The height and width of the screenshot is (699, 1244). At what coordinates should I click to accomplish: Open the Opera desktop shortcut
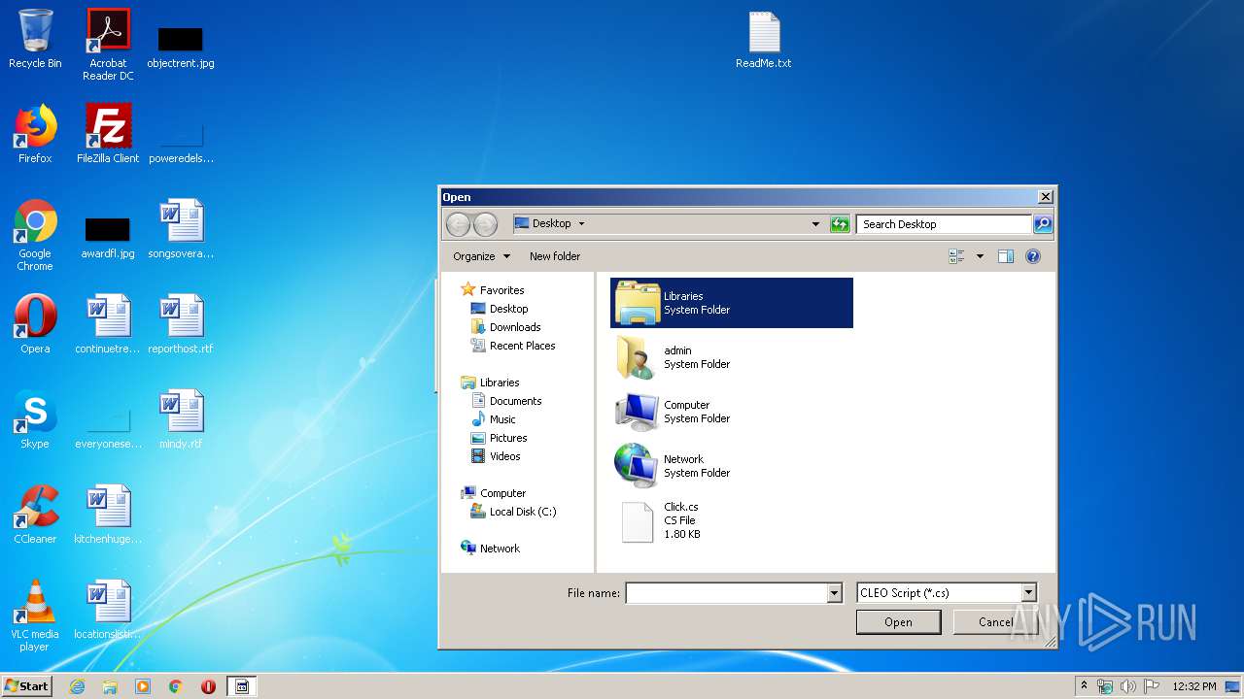(x=35, y=324)
